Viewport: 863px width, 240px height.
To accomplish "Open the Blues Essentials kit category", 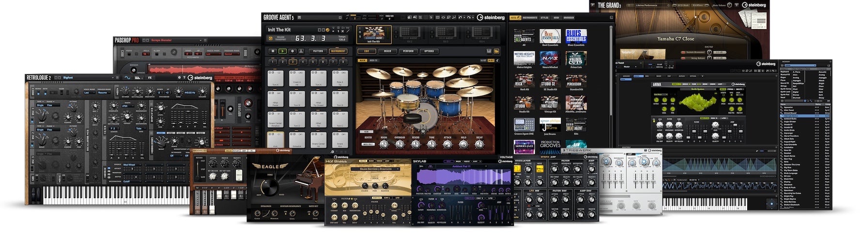I will click(x=576, y=37).
